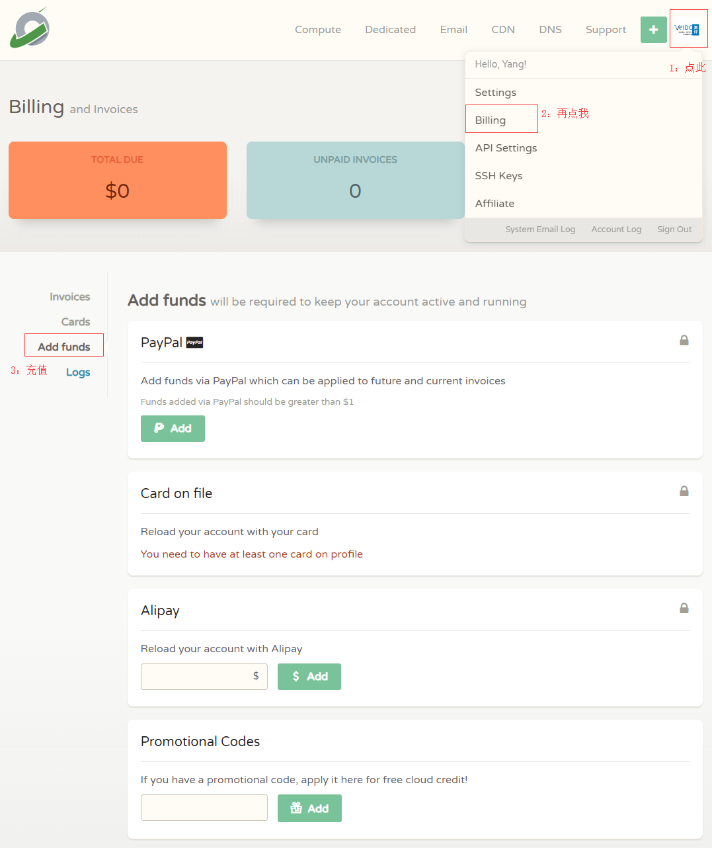This screenshot has width=712, height=848.
Task: Click the lock icon in the PayPal section
Action: click(684, 341)
